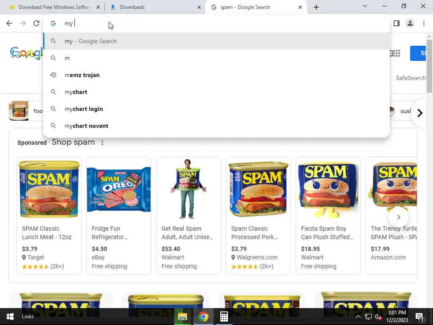Viewport: 433px width, 325px height.
Task: Click the Links toolbar on taskbar
Action: pos(27,317)
